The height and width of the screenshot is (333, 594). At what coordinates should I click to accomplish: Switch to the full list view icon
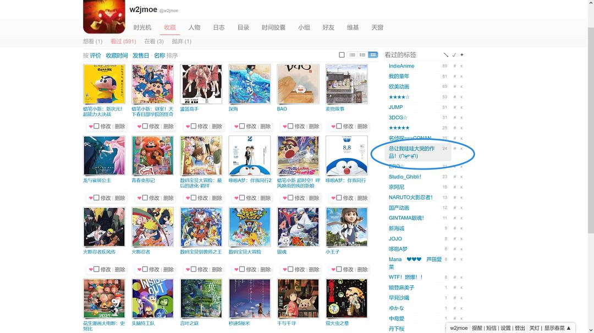pyautogui.click(x=353, y=55)
